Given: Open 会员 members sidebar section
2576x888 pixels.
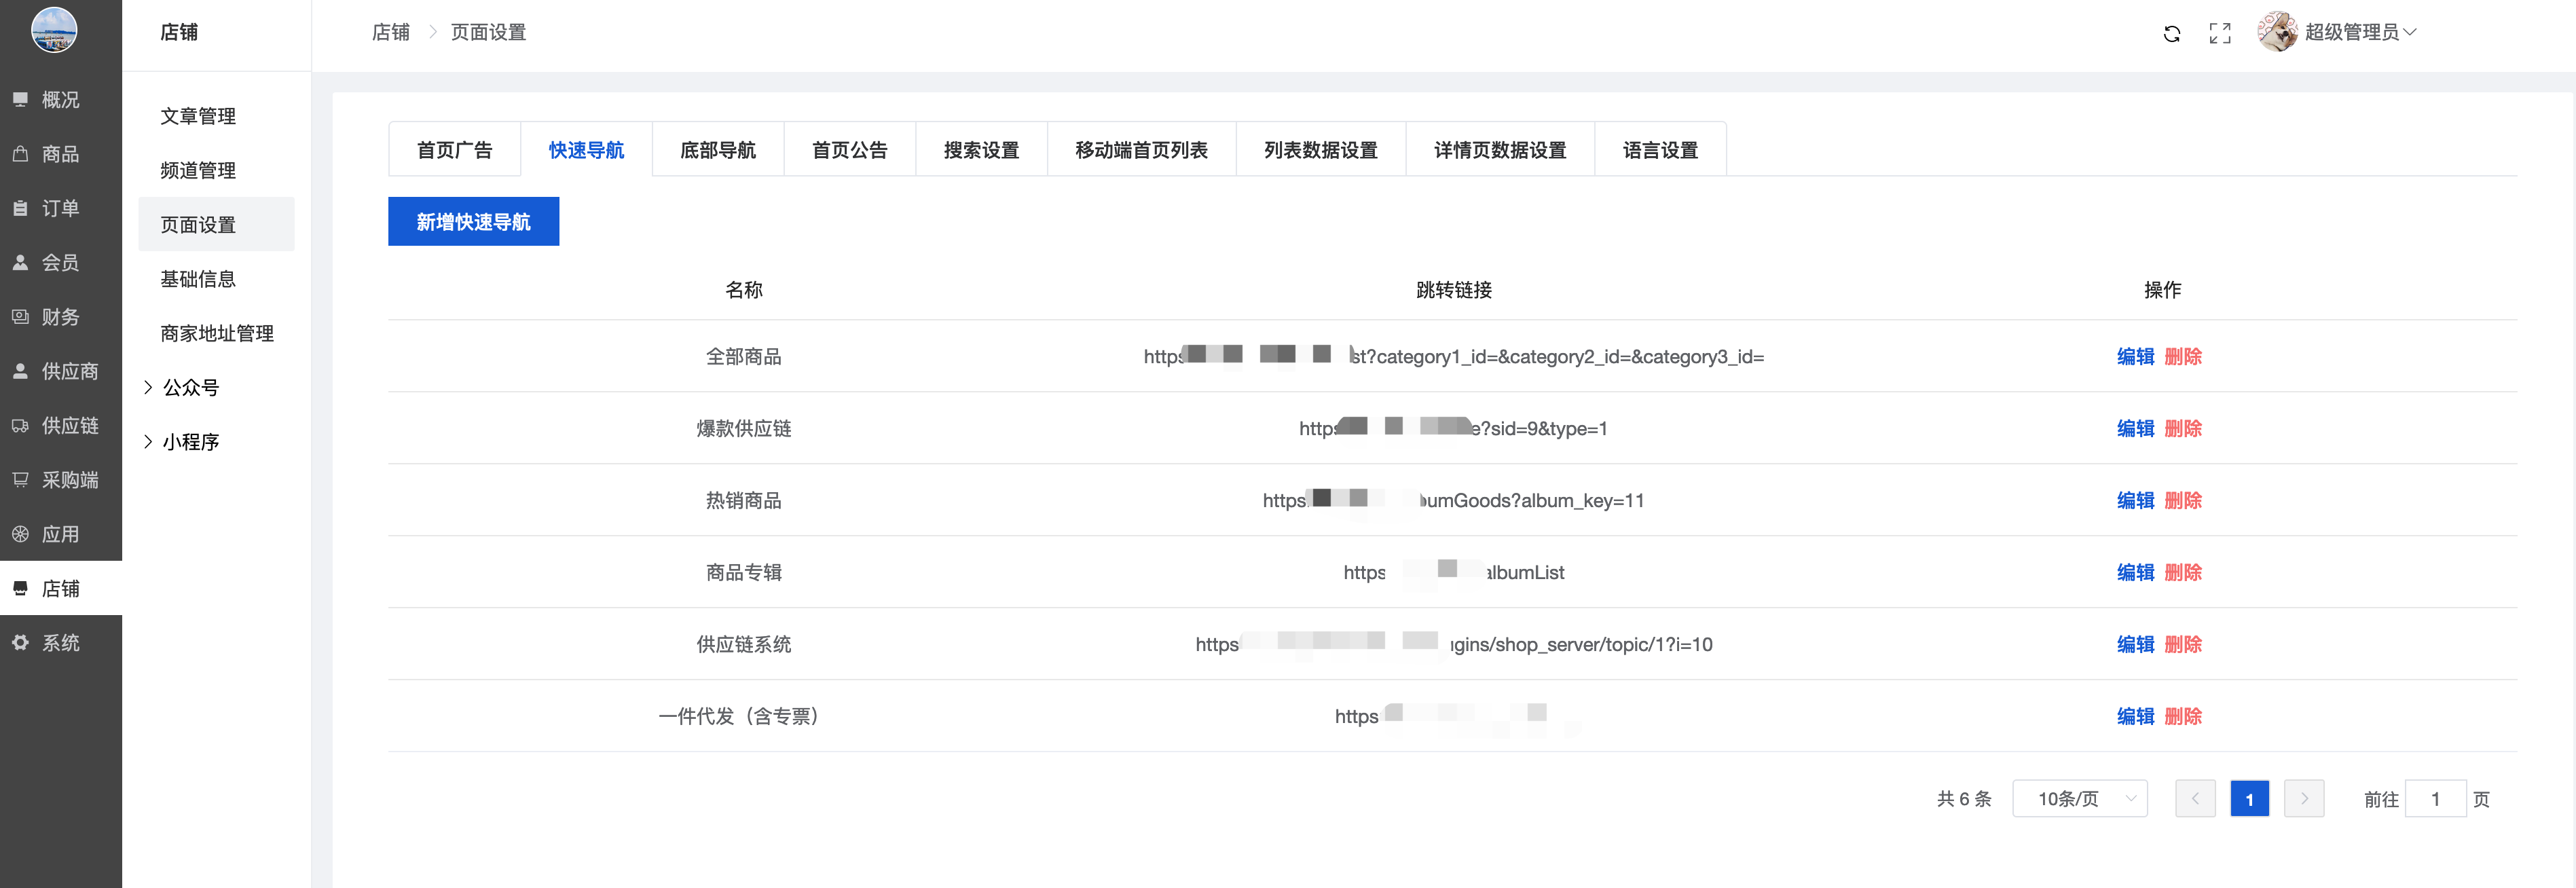Looking at the screenshot, I should (60, 263).
